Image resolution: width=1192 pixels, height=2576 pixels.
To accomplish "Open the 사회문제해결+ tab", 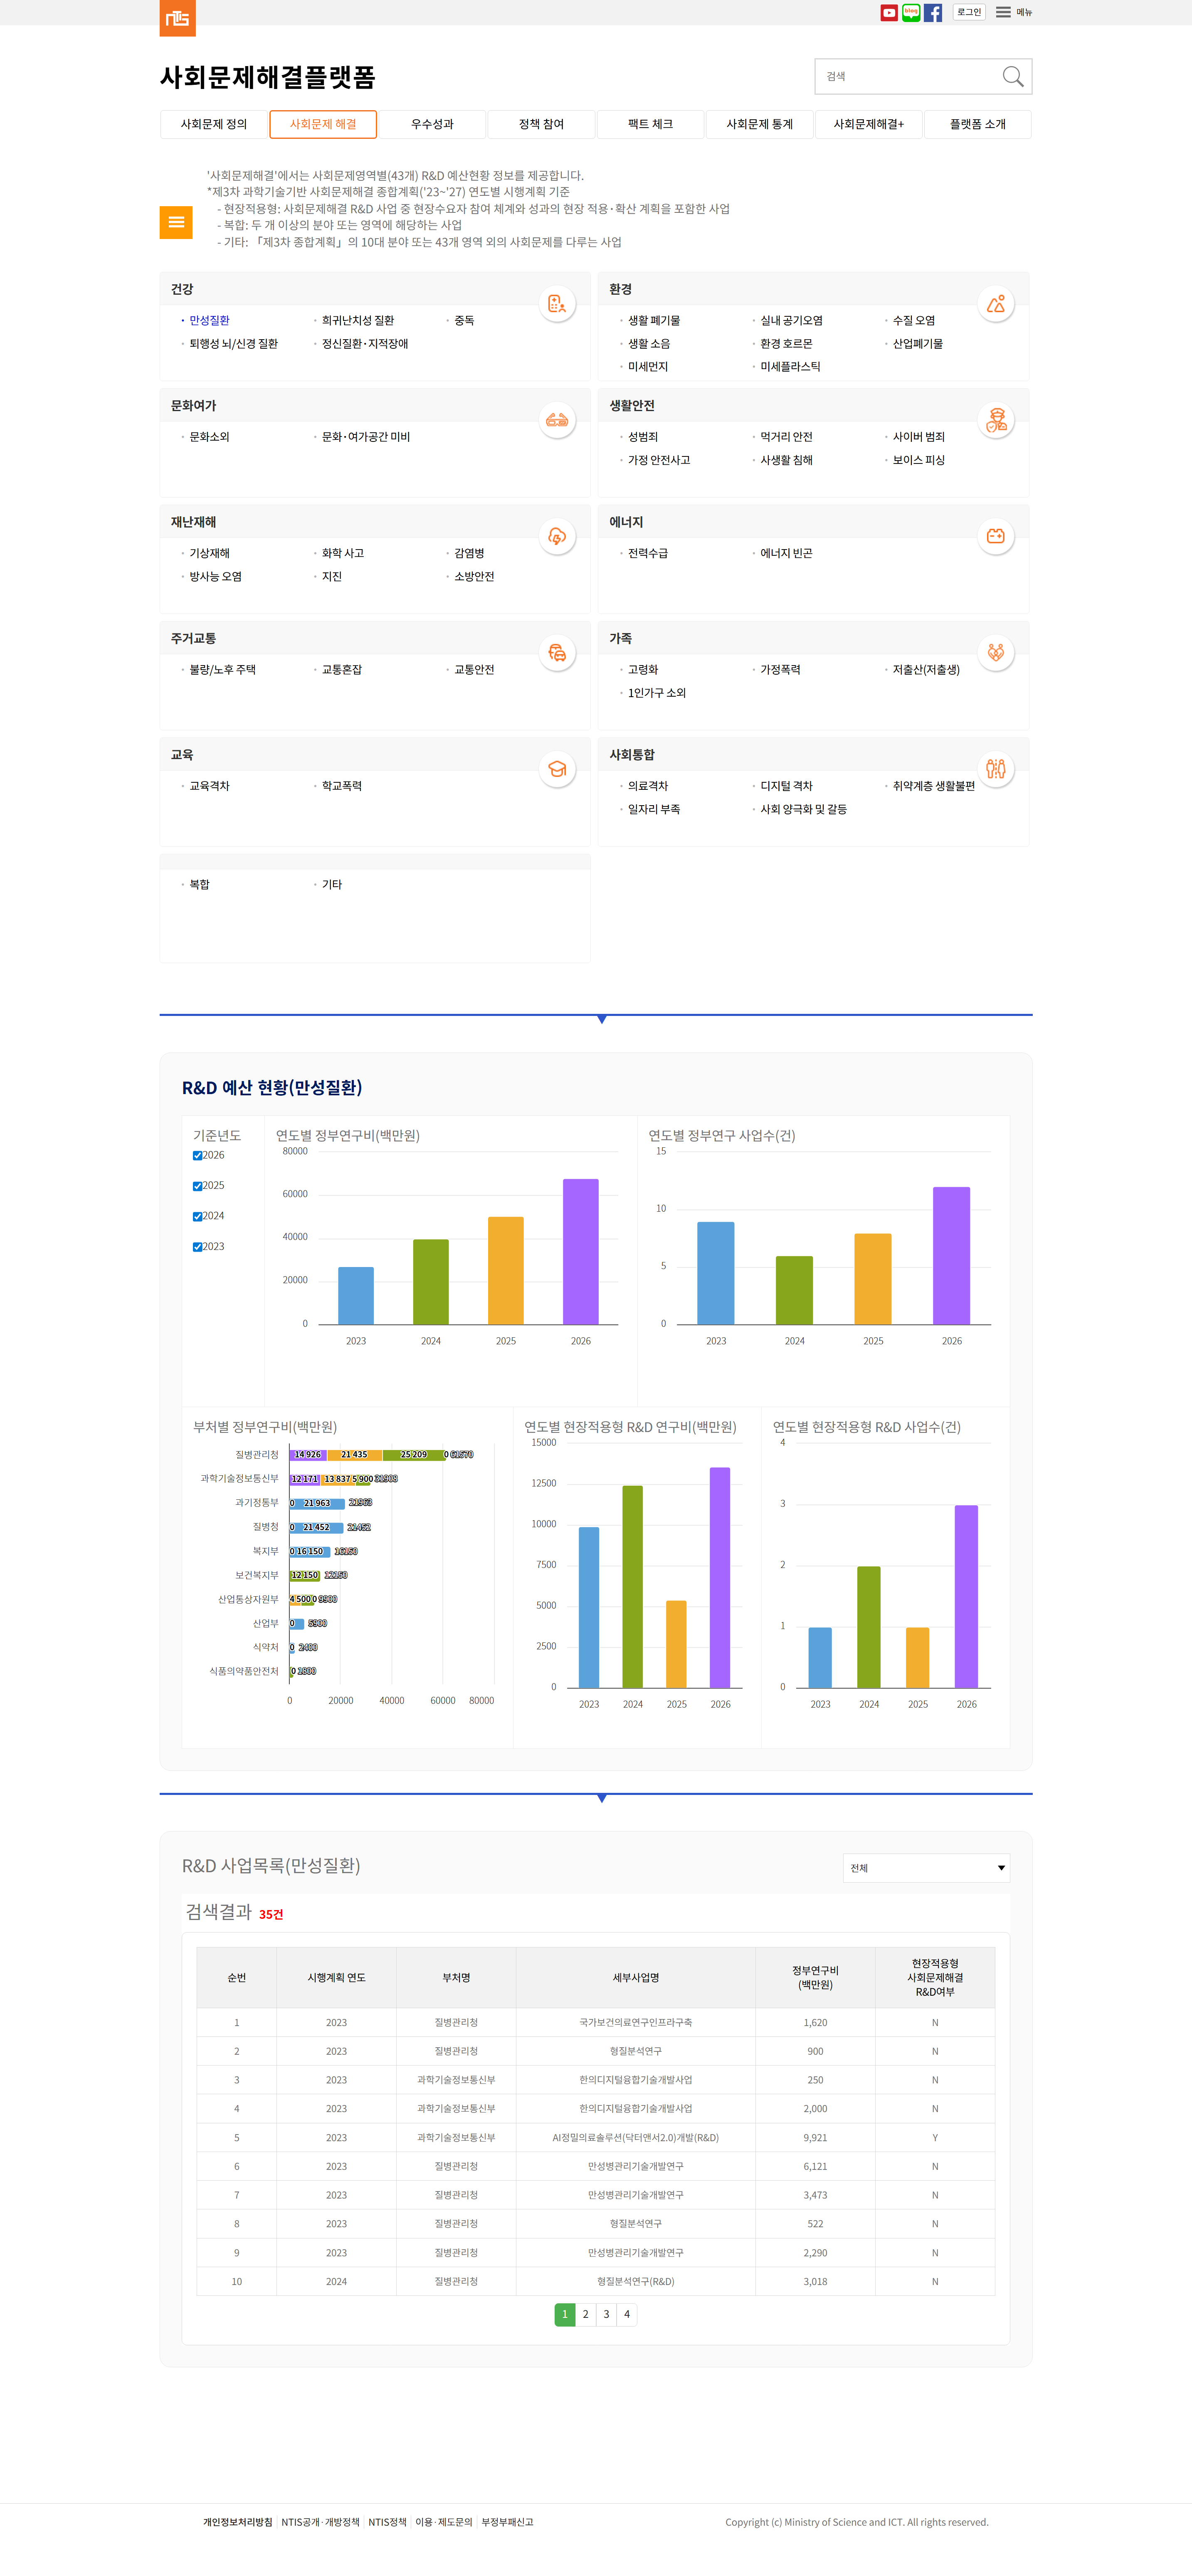I will pos(868,124).
